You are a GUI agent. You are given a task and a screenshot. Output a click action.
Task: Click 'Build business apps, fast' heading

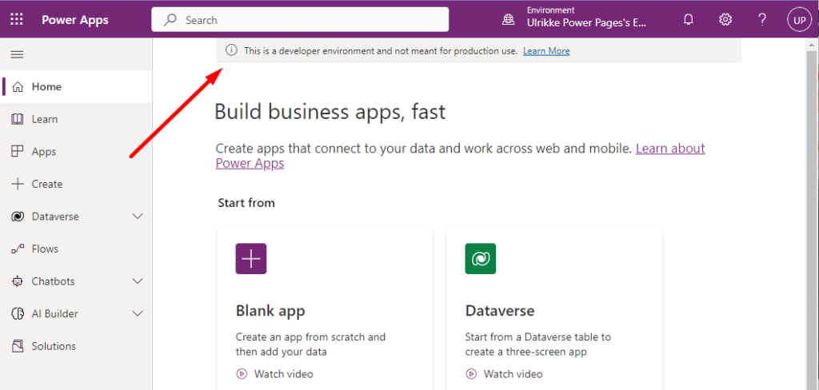click(x=330, y=112)
